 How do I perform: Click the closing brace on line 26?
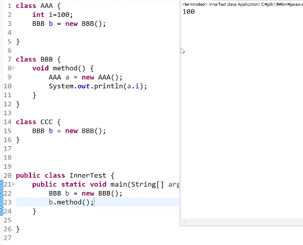click(x=18, y=229)
